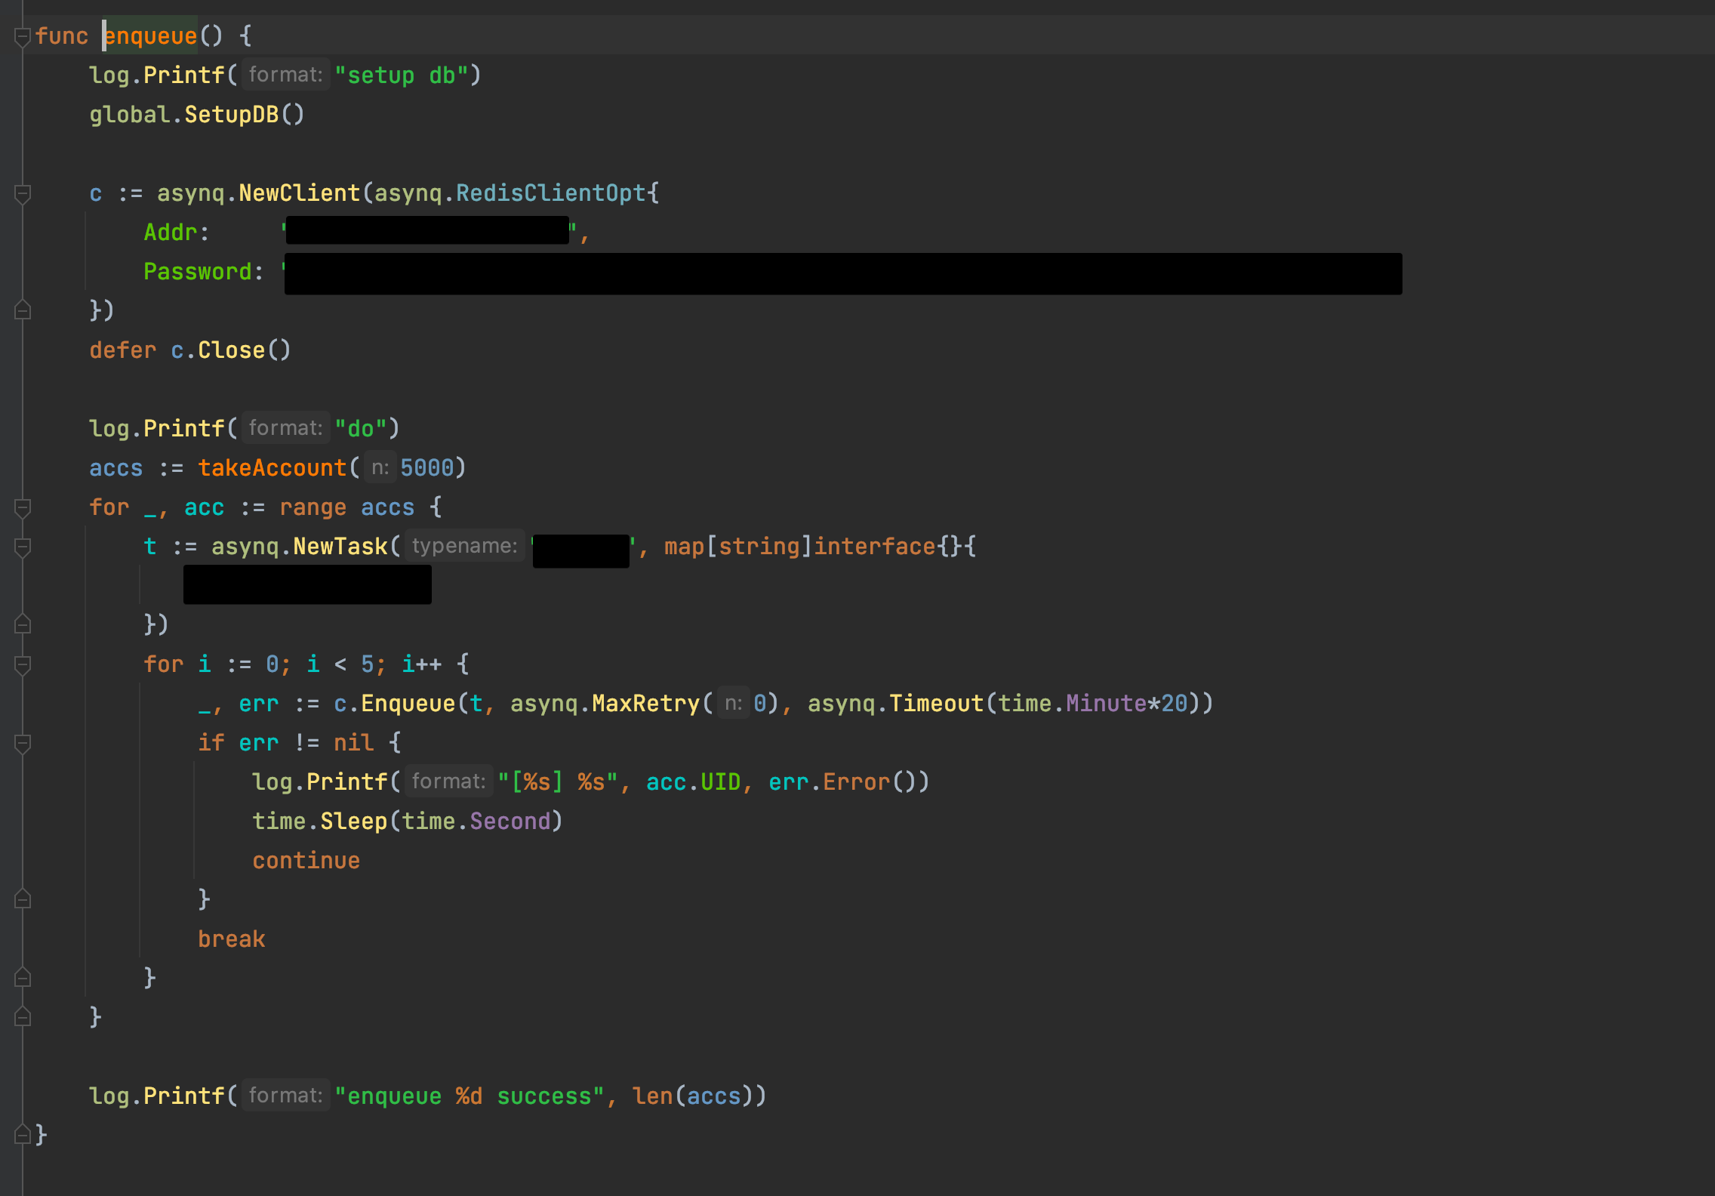Place cursor on RedisClientOpt type name
Image resolution: width=1715 pixels, height=1196 pixels.
click(x=551, y=193)
